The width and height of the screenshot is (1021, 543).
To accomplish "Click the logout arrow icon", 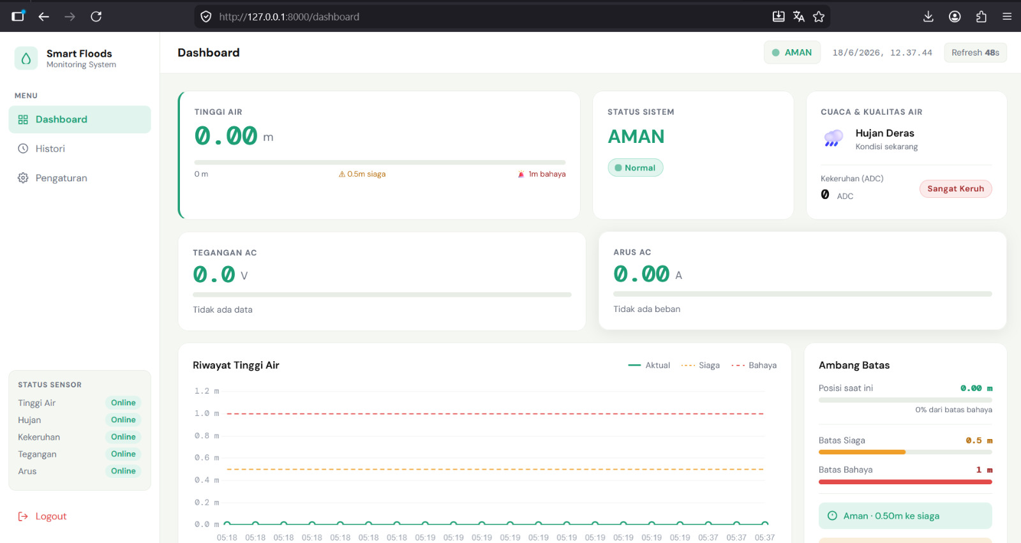I will point(23,516).
